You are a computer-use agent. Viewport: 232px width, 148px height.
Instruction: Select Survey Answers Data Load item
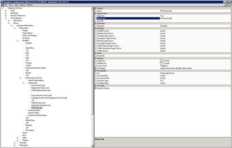pos(41,95)
